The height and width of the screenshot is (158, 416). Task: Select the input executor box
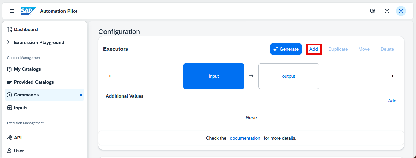(214, 76)
